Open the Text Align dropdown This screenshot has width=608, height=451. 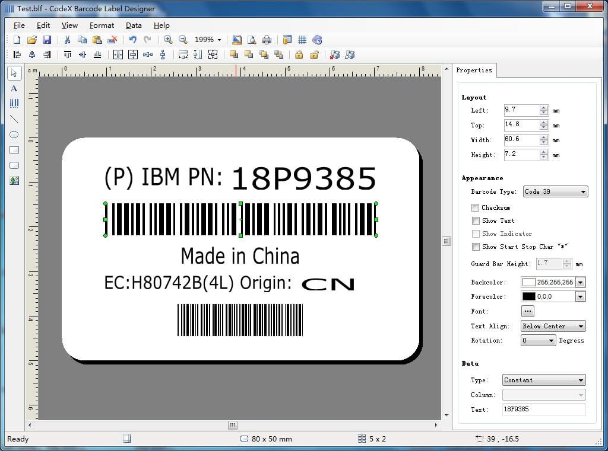[x=553, y=326]
